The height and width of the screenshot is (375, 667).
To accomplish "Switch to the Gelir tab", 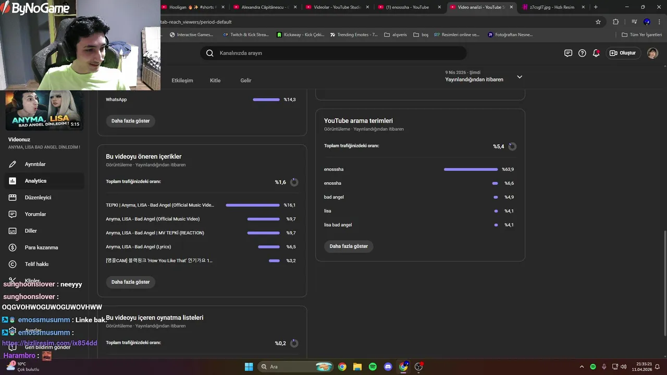I will 246,81.
